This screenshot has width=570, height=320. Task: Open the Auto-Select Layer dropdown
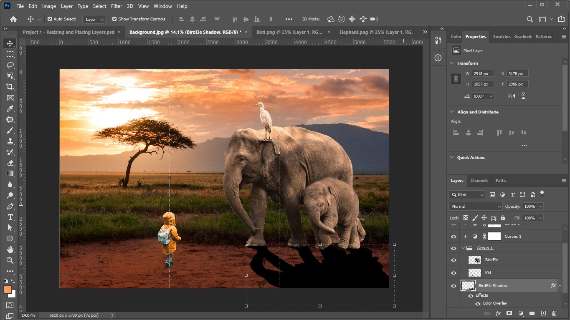point(94,19)
